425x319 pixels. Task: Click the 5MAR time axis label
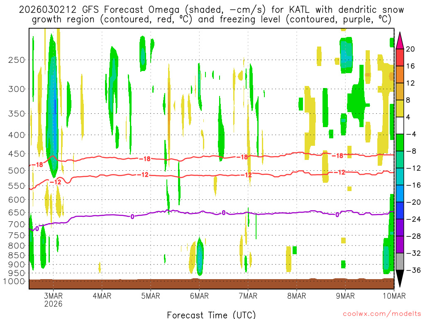(x=151, y=296)
